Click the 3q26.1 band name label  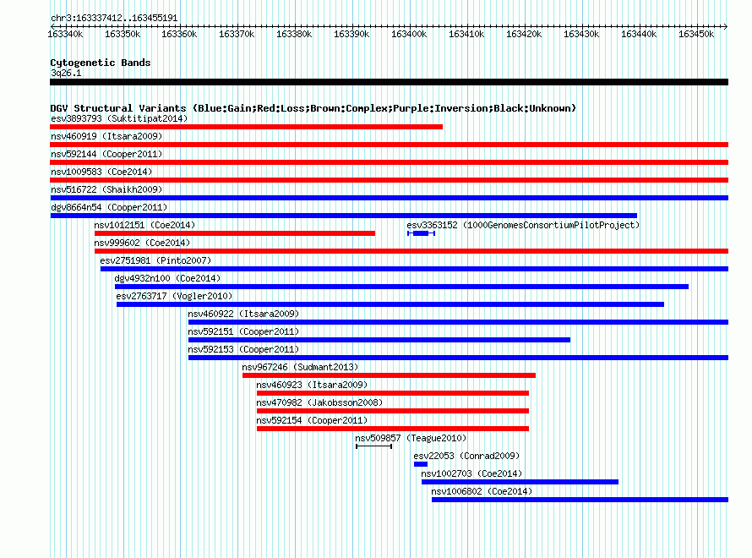coord(66,73)
